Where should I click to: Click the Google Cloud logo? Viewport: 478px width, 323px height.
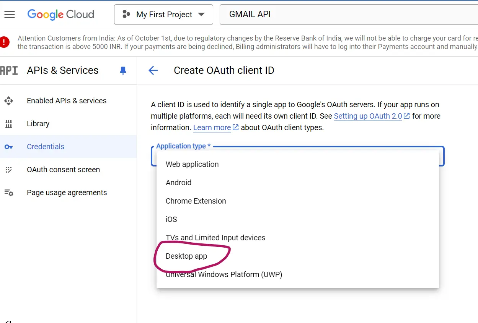click(x=60, y=15)
